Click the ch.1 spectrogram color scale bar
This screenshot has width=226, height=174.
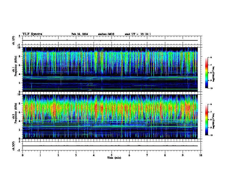tap(206, 73)
